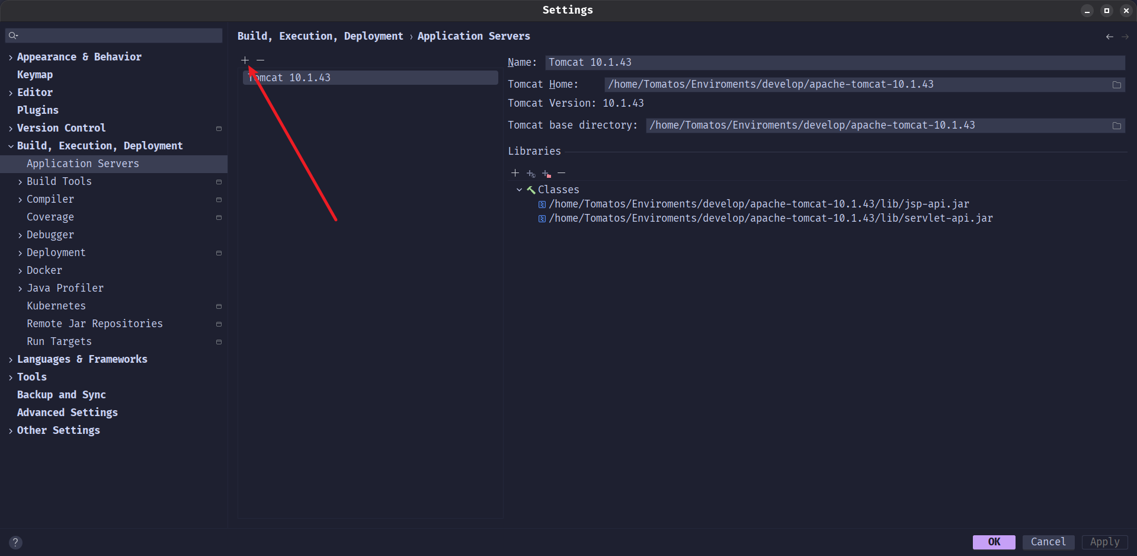Select the servlet-api.jar library entry
Screen dimensions: 1137x556
(x=770, y=219)
